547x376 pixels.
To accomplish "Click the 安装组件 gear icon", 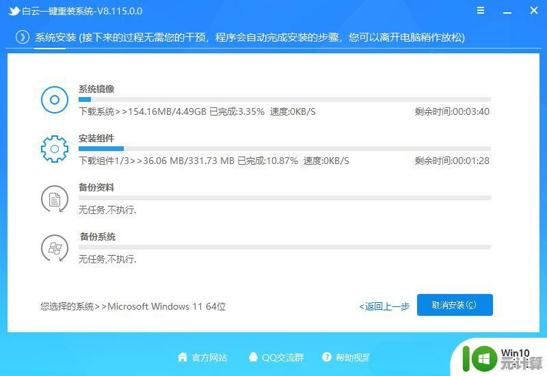I will tap(55, 149).
